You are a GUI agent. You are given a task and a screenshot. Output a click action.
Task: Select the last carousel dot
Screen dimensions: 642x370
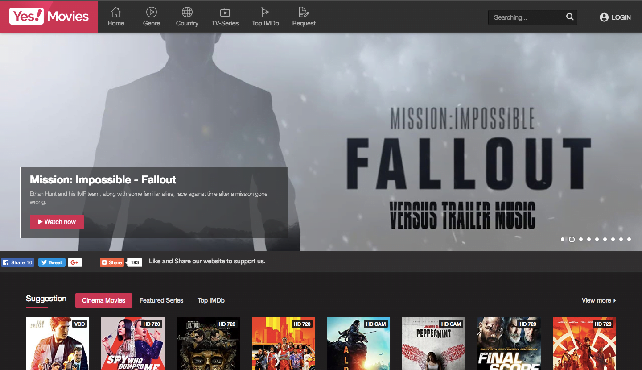[629, 239]
